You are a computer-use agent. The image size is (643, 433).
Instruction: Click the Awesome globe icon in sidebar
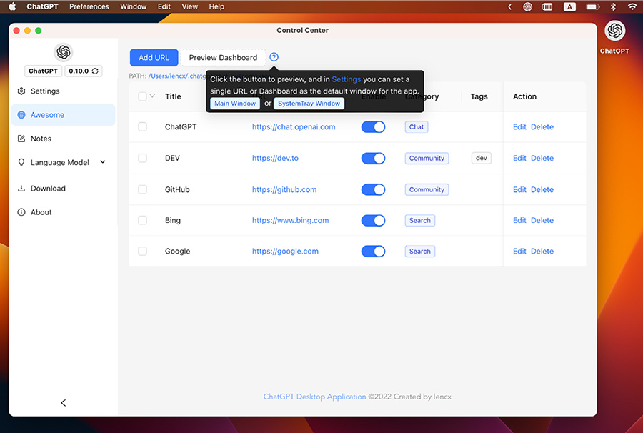click(x=21, y=115)
